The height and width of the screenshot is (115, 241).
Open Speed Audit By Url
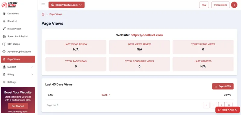18,36
